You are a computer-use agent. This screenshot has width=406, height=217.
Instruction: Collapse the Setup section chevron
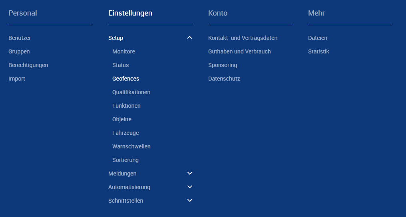click(190, 38)
